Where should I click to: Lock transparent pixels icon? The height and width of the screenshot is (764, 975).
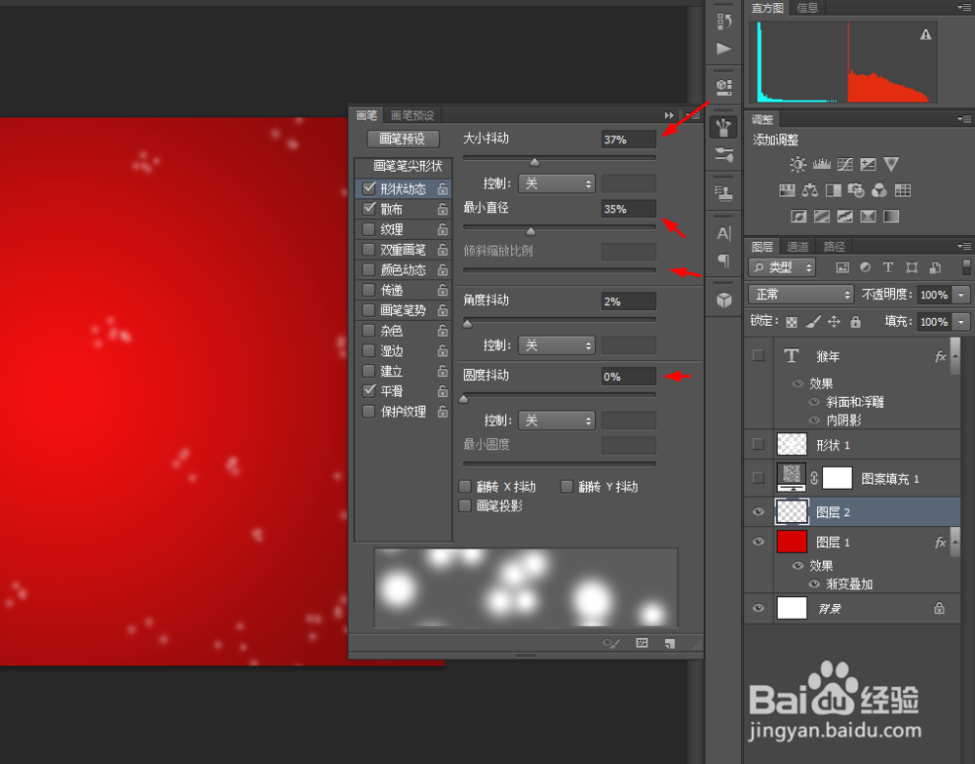click(792, 322)
